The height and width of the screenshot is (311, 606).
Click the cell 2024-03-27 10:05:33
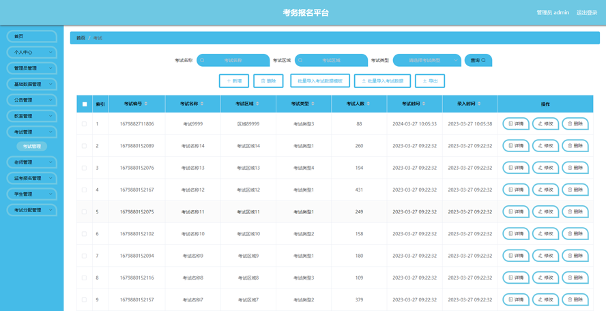pos(414,124)
